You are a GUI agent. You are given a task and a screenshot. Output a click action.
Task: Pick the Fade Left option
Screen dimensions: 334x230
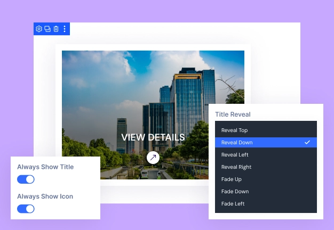(x=233, y=204)
